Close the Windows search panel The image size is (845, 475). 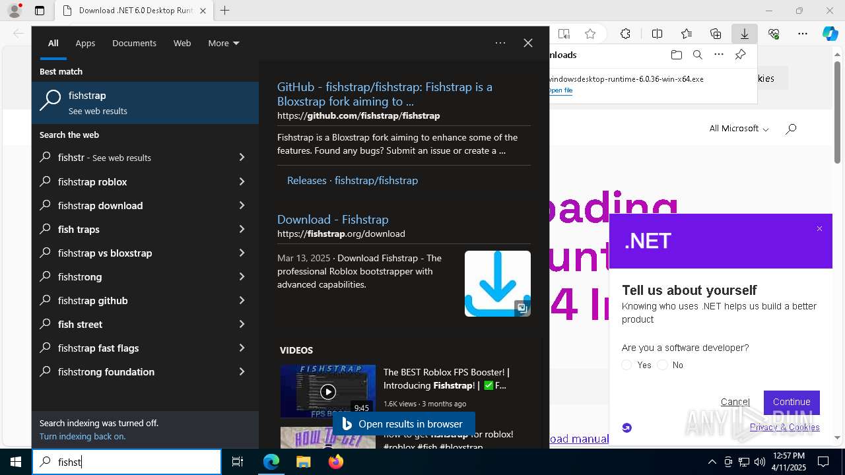point(528,43)
